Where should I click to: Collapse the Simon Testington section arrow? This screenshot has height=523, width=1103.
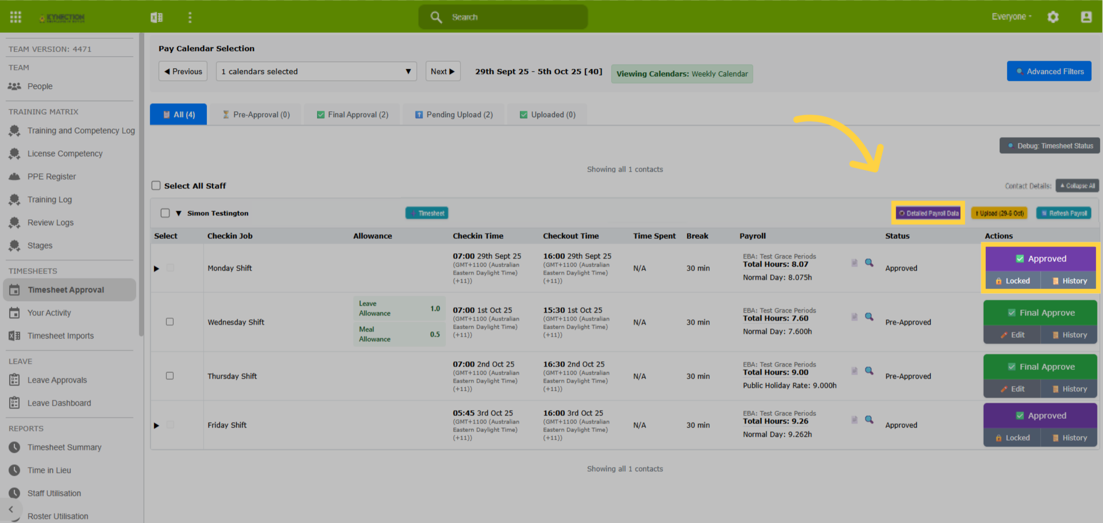click(x=179, y=213)
